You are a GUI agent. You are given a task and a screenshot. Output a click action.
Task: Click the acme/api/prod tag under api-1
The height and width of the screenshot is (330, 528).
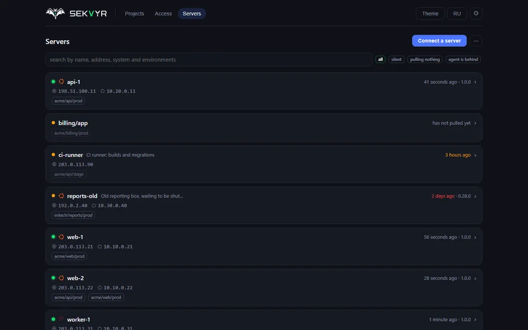68,101
